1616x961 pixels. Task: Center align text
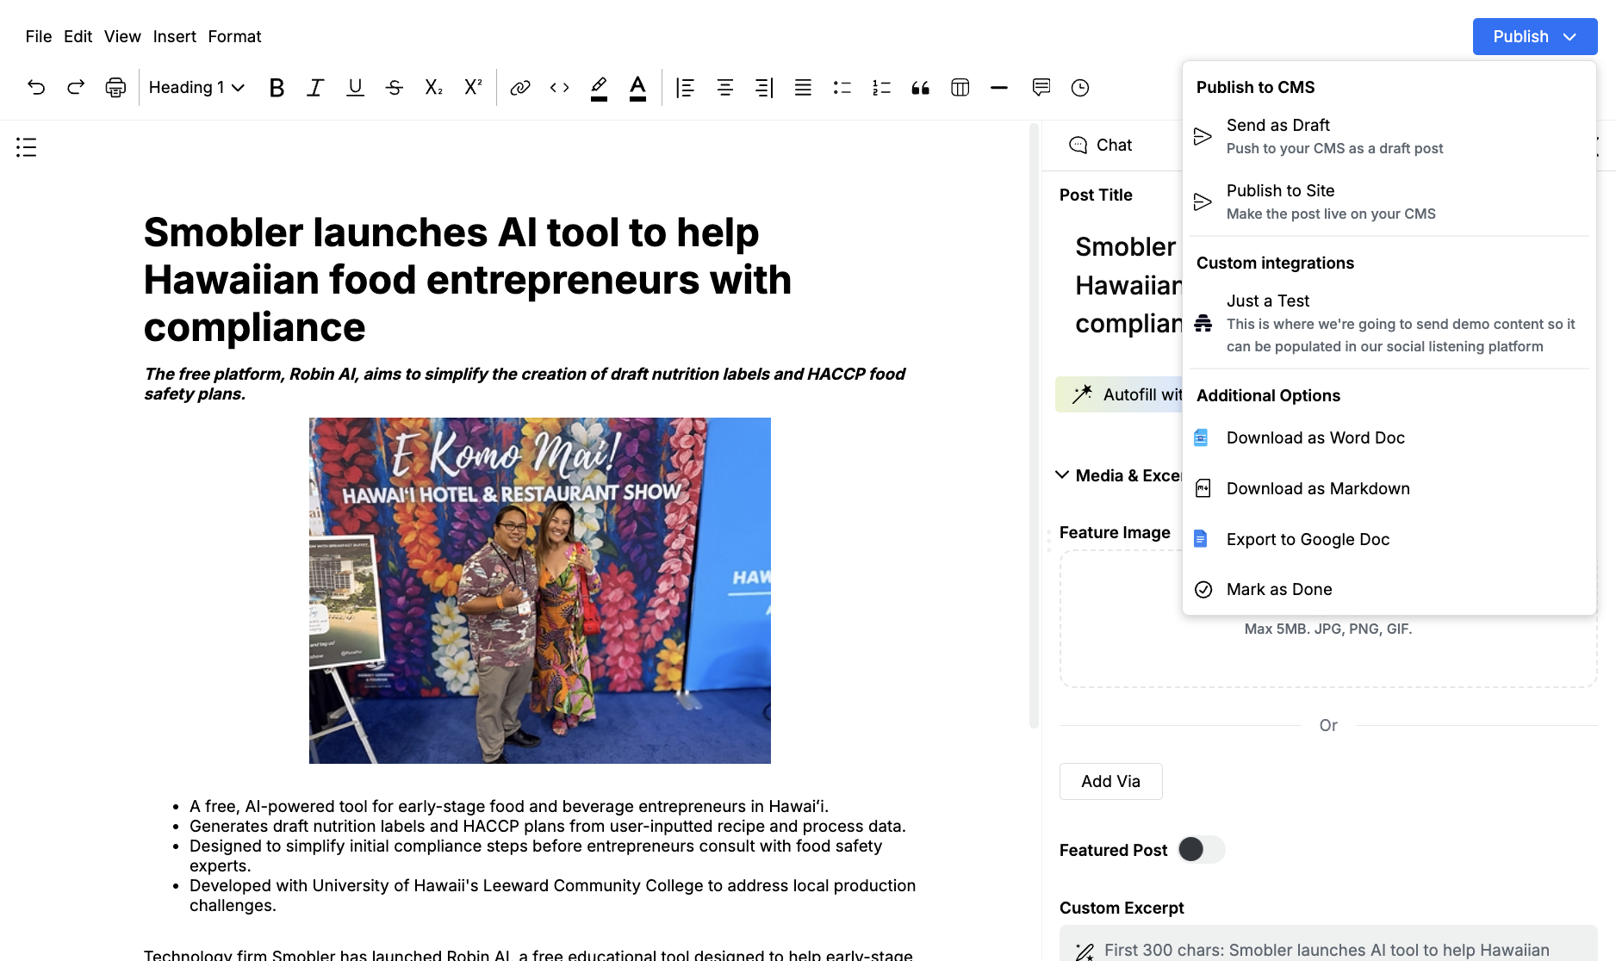click(x=725, y=87)
